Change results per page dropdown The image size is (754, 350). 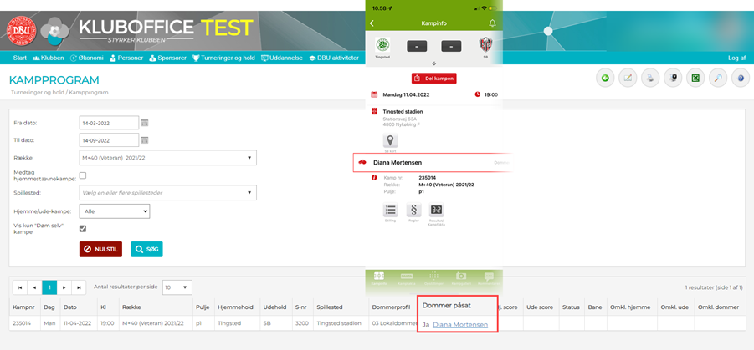177,287
